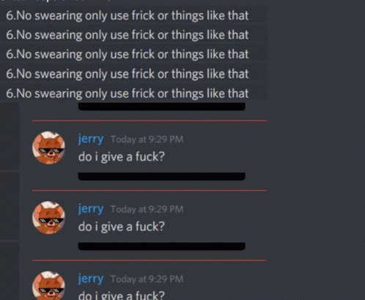Screen dimensions: 365x300
Task: Click the red divider above the first jerry message
Action: point(150,120)
